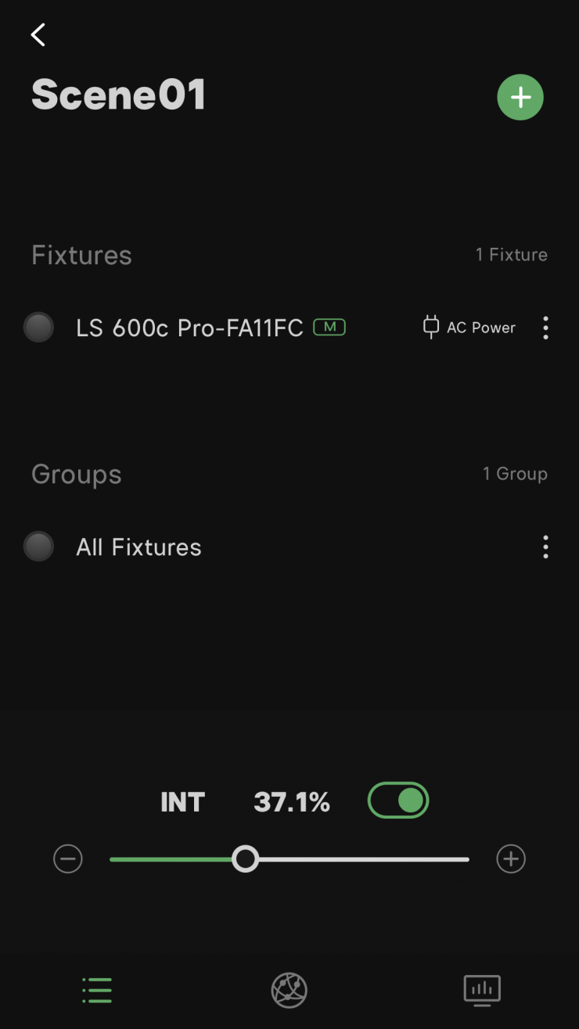Click the green M badge on the fixture
Viewport: 579px width, 1029px height.
tap(329, 327)
